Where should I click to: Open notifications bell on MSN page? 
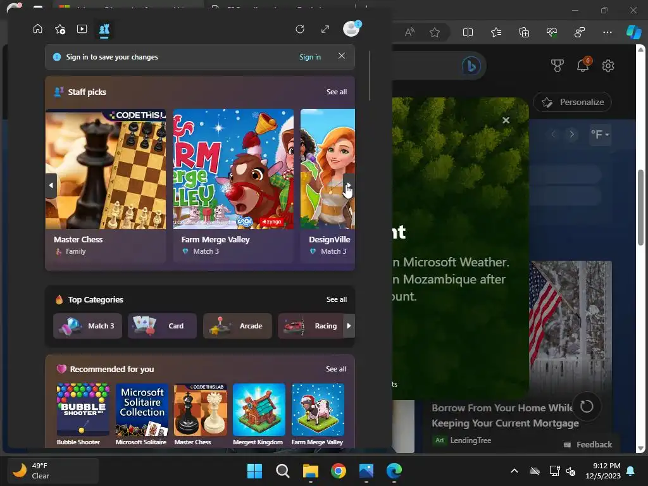(x=583, y=65)
